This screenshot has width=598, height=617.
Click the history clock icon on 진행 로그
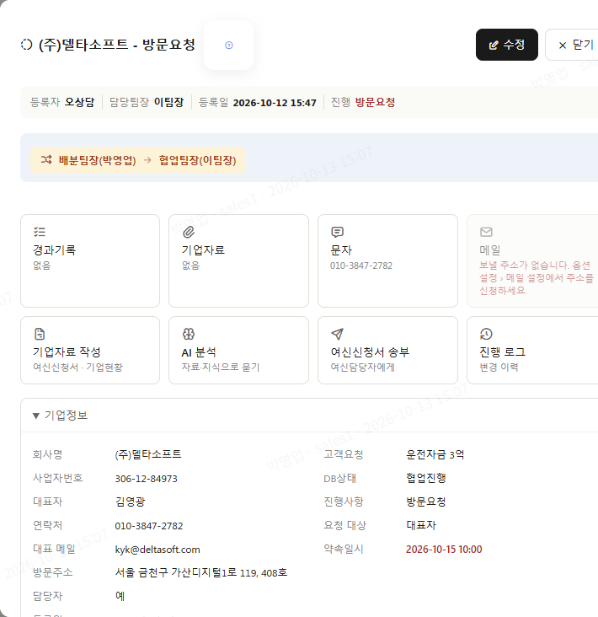pyautogui.click(x=486, y=334)
